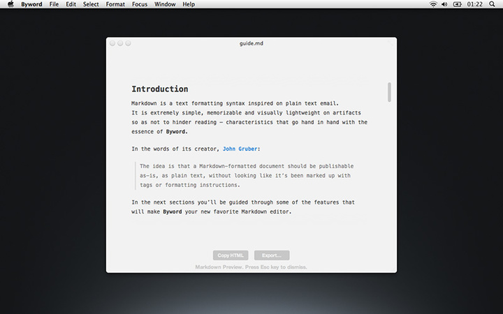The image size is (503, 314).
Task: Click the close button of guide.md window
Action: [x=112, y=43]
